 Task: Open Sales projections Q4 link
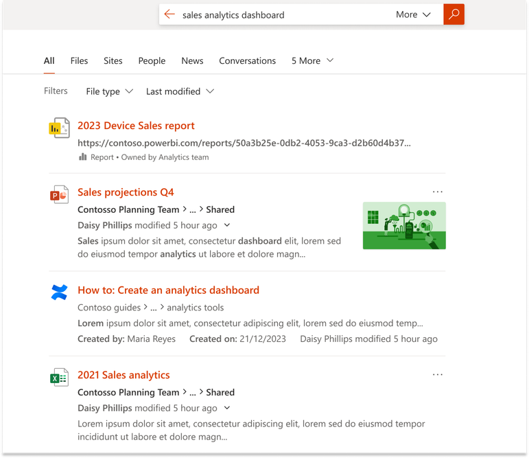pyautogui.click(x=126, y=192)
